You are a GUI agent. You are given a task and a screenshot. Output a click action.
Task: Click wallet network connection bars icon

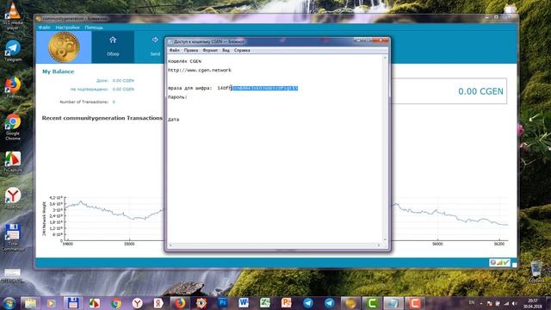pyautogui.click(x=499, y=263)
